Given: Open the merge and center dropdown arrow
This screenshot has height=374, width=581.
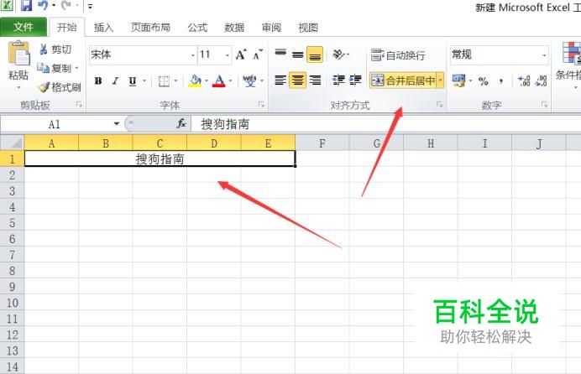Looking at the screenshot, I should pyautogui.click(x=440, y=81).
